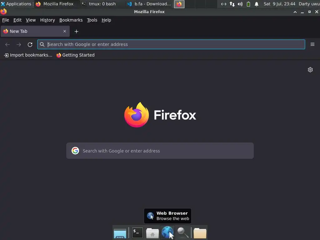Click the small Firefox icon taskbar button
The image size is (320, 240).
point(179,4)
